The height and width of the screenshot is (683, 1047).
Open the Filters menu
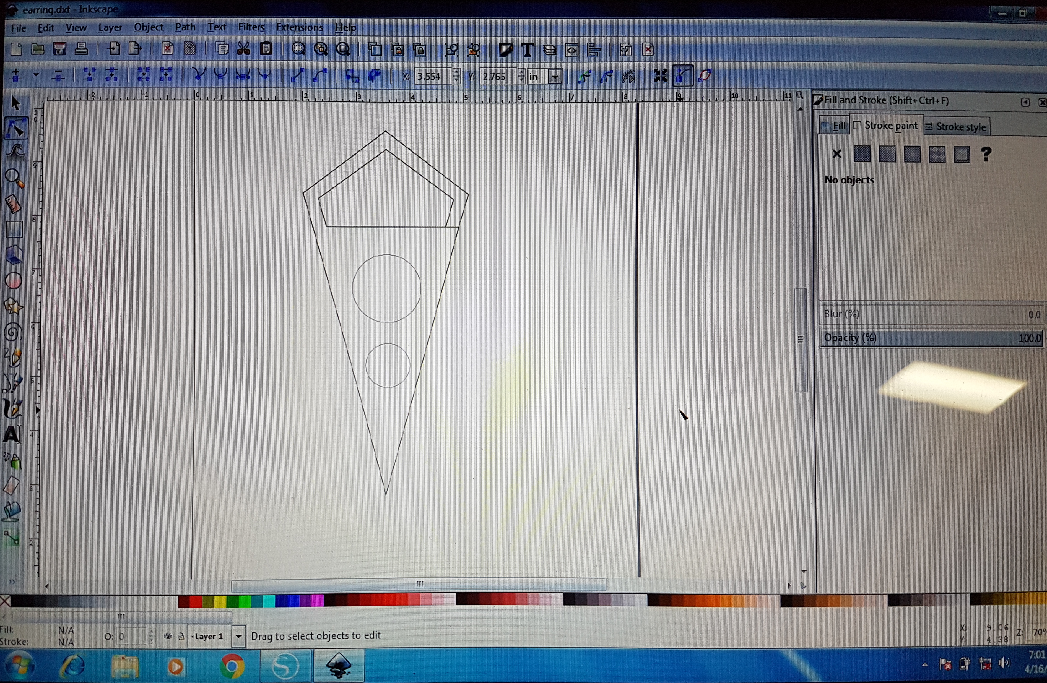[x=251, y=27]
